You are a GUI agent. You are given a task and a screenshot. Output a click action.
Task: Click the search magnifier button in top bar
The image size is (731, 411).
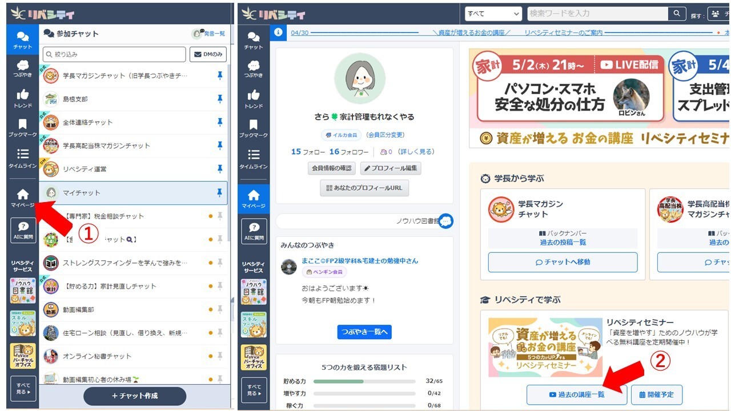coord(677,14)
